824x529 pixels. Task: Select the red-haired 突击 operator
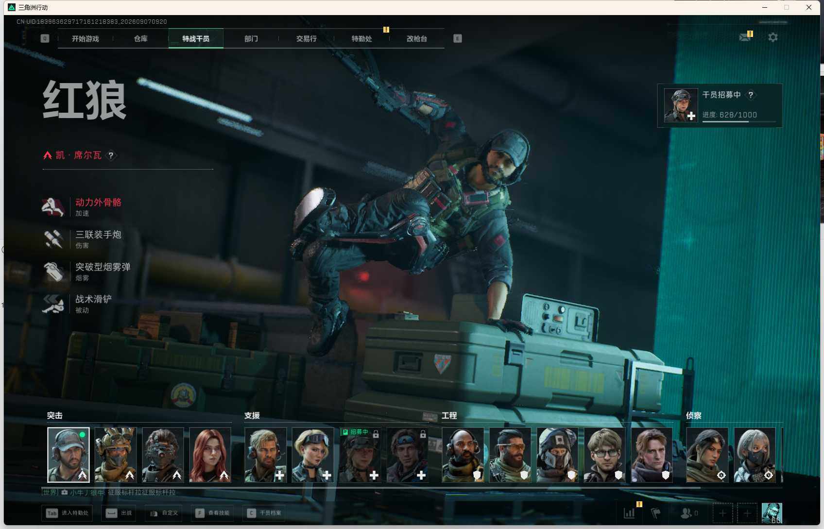click(x=210, y=455)
